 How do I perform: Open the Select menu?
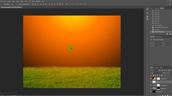(22, 1)
